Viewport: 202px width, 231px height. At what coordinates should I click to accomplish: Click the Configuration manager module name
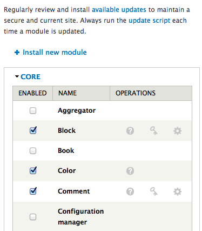coord(81,217)
